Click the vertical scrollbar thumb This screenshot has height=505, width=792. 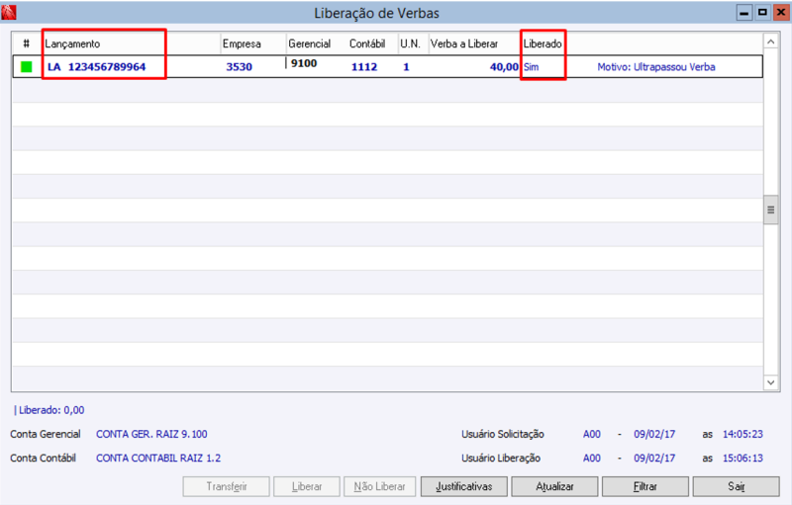click(x=771, y=210)
